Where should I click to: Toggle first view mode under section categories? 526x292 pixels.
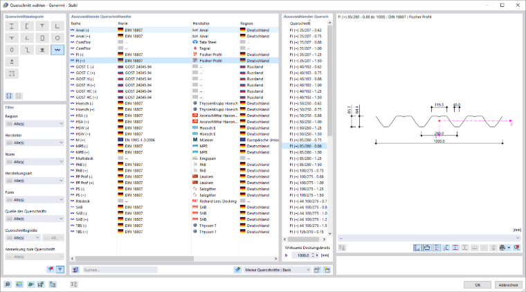[x=9, y=96]
